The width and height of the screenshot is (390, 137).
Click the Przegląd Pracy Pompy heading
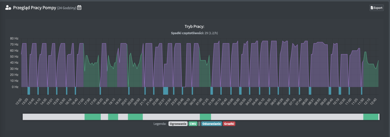point(34,7)
